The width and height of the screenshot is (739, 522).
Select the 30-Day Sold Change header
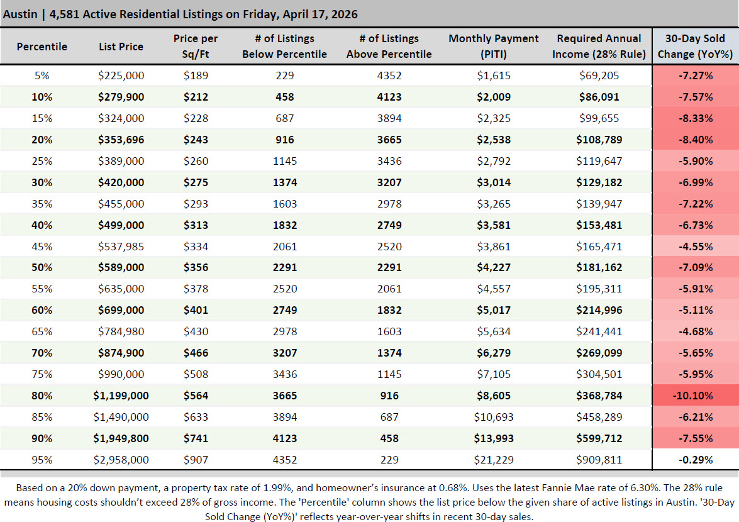click(696, 47)
